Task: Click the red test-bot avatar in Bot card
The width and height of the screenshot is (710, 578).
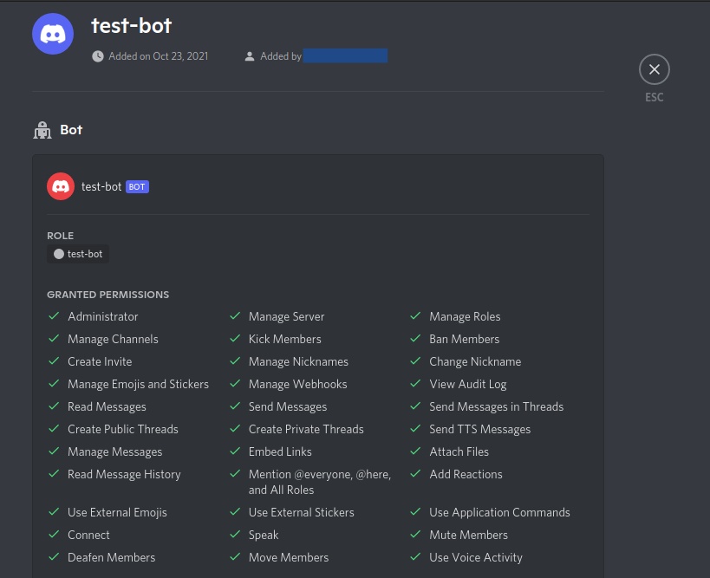Action: [61, 186]
